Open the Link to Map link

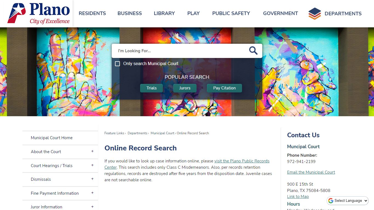pos(298,197)
